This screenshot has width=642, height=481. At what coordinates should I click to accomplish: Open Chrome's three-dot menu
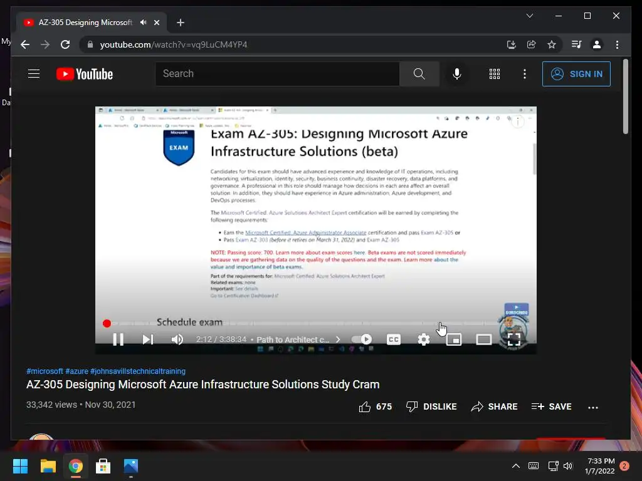[618, 44]
